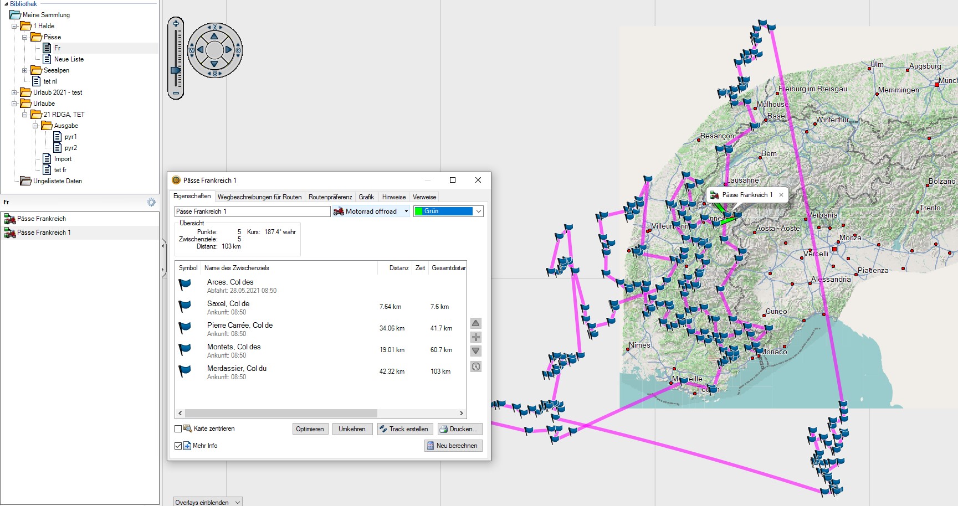The image size is (958, 506).
Task: Pan the map north with the compass up arrow
Action: tap(214, 37)
